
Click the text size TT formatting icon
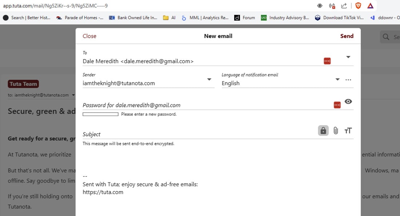pyautogui.click(x=348, y=130)
